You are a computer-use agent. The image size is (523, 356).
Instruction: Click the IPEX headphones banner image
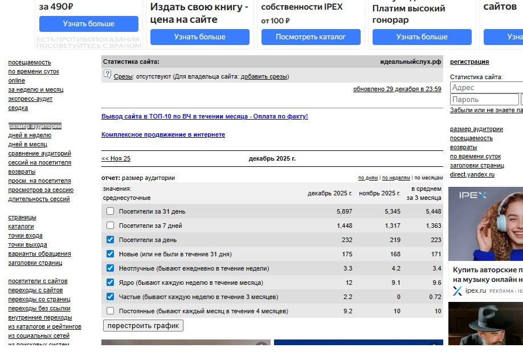pyautogui.click(x=485, y=224)
